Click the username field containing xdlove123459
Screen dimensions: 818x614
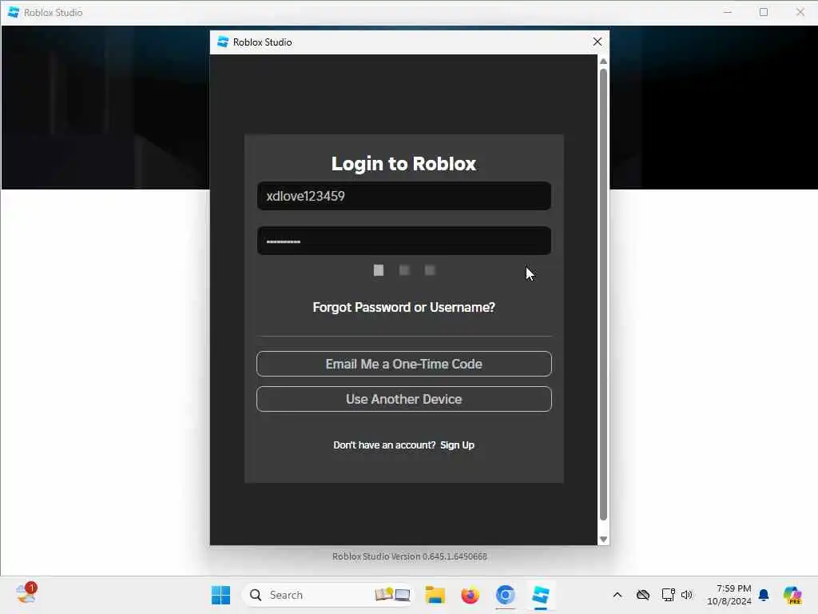click(403, 196)
